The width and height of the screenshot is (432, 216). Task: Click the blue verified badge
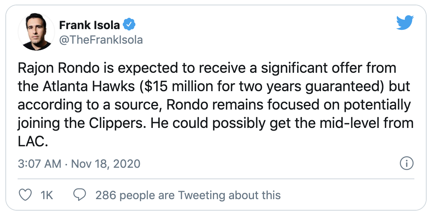click(129, 25)
